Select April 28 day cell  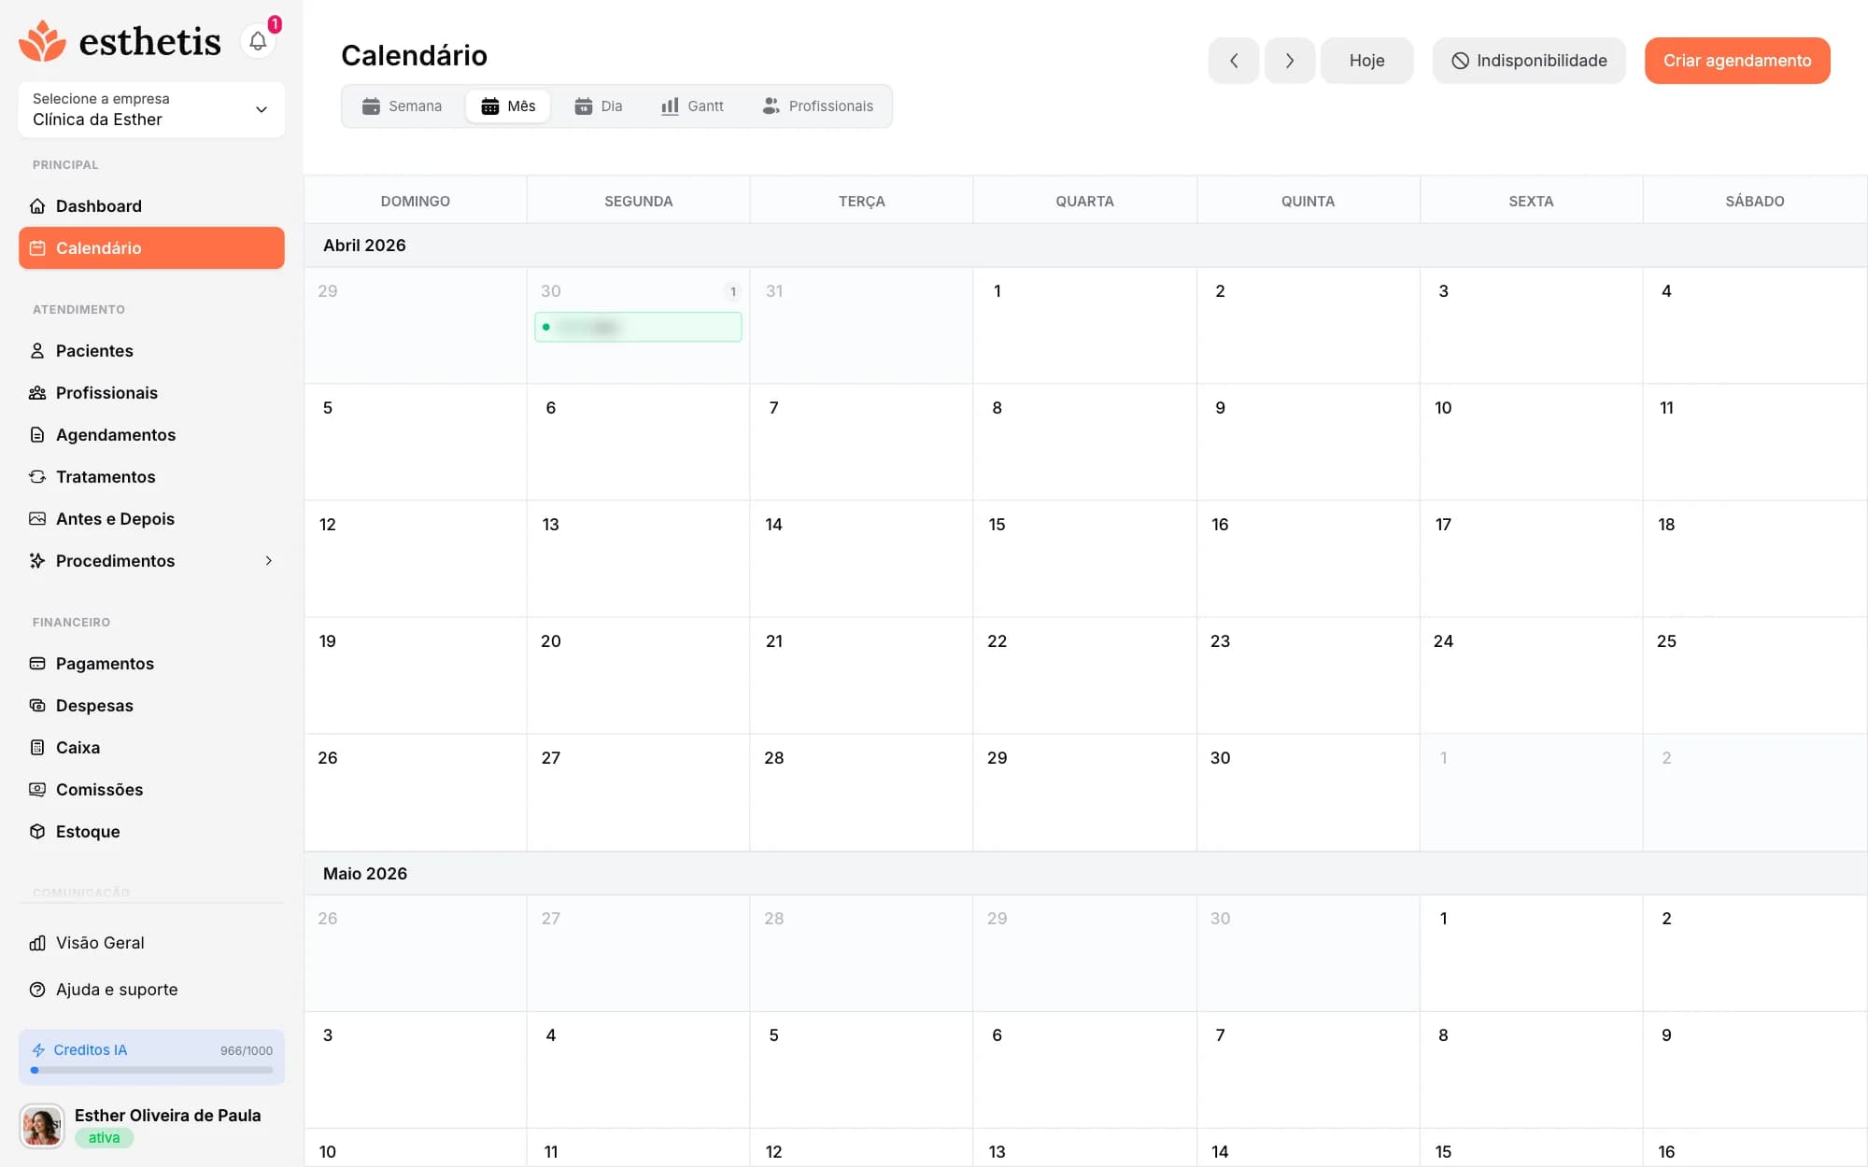click(861, 792)
